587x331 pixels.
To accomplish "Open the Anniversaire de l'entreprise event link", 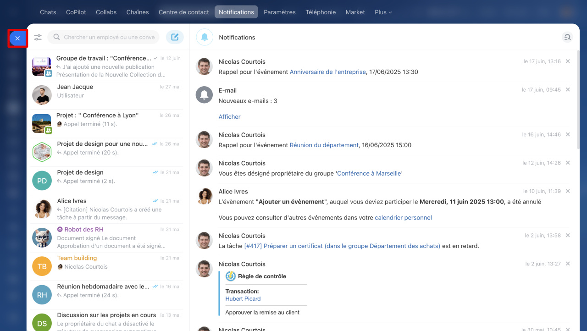I will [x=328, y=72].
